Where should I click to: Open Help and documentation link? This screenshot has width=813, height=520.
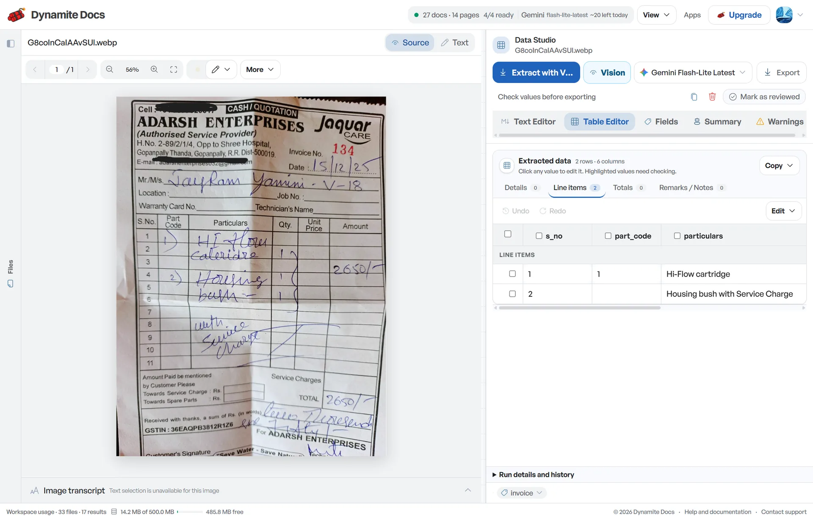click(718, 512)
